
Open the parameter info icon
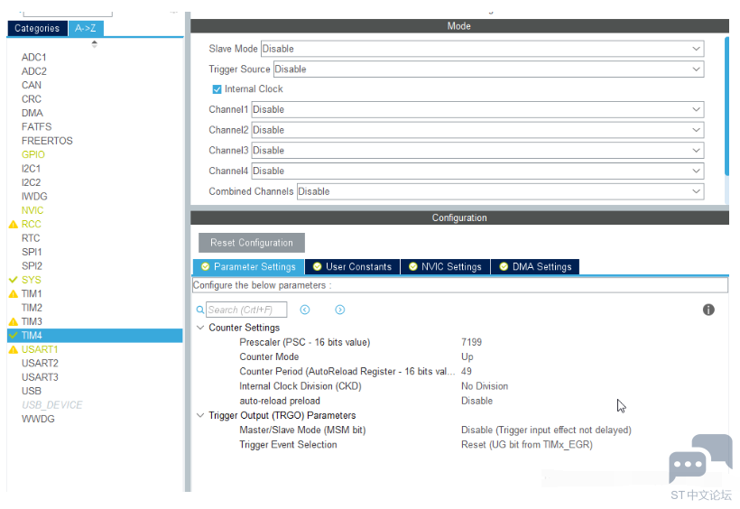tap(708, 310)
